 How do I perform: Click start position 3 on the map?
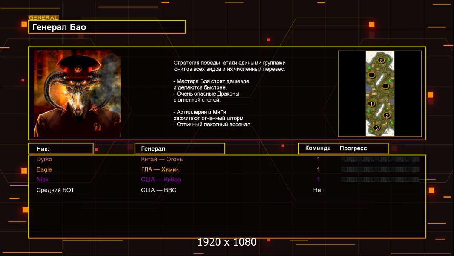(x=376, y=128)
